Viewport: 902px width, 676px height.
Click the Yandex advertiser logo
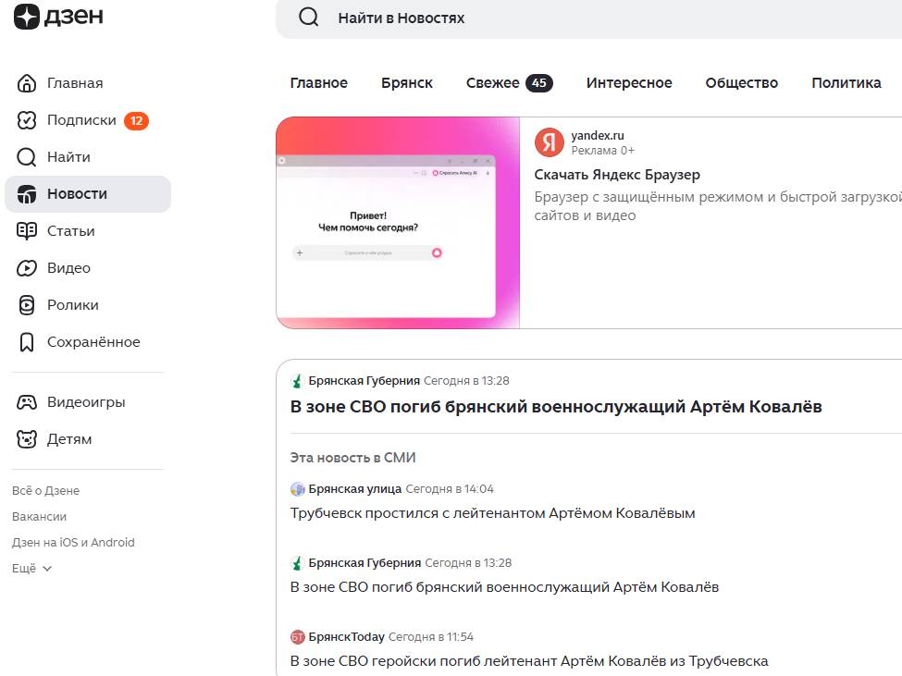tap(550, 142)
